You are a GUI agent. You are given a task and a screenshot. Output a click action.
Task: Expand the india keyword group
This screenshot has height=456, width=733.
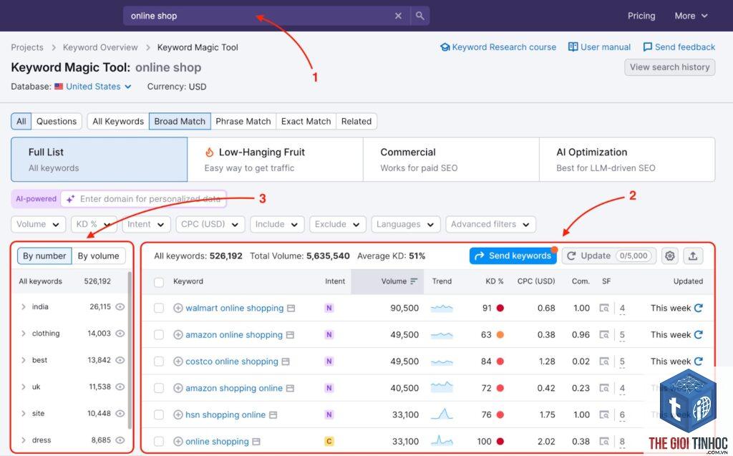(x=23, y=307)
